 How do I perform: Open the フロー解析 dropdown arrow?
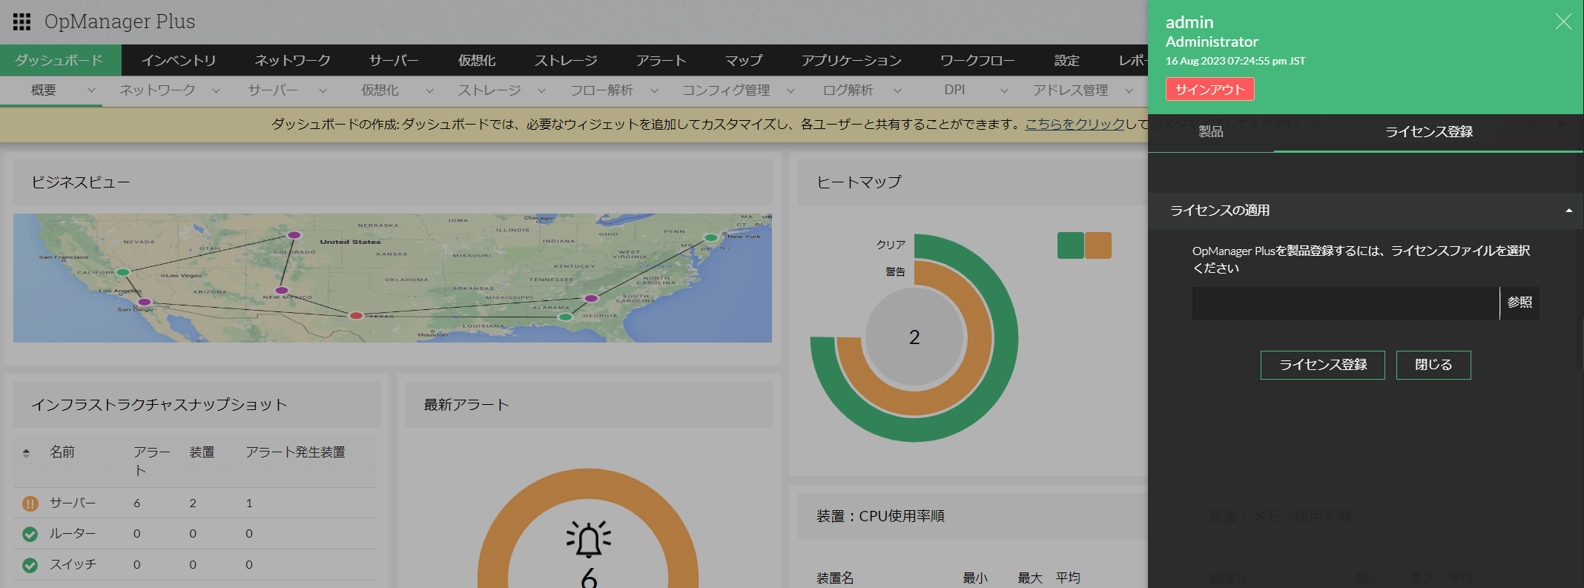click(x=654, y=90)
